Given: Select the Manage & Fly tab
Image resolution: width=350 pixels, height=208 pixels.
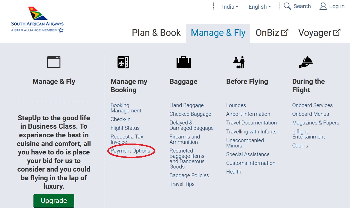Looking at the screenshot, I should (x=218, y=33).
